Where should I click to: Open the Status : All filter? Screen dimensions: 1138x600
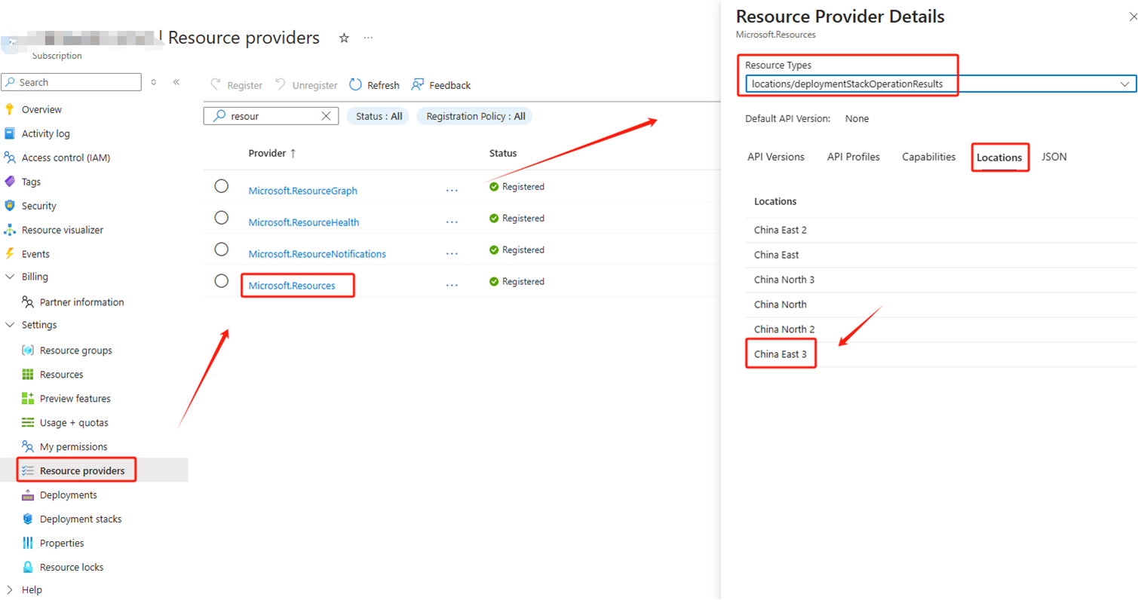pyautogui.click(x=378, y=116)
